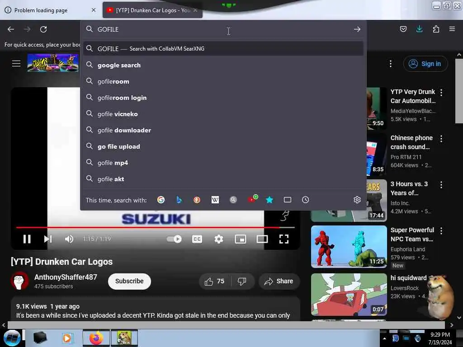
Task: Open search settings gear icon
Action: point(357,200)
